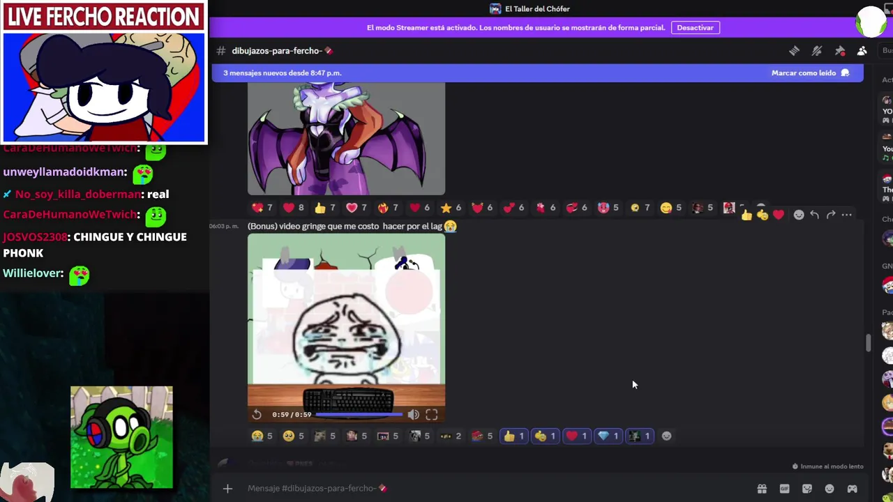Add reaction via smiley under the video
The width and height of the screenshot is (893, 502).
[x=666, y=436]
